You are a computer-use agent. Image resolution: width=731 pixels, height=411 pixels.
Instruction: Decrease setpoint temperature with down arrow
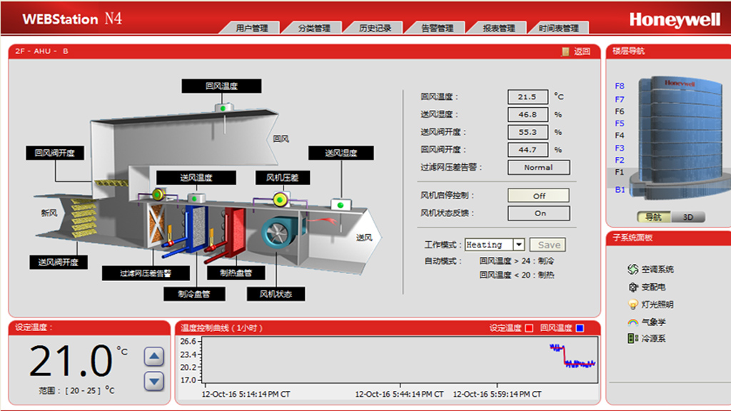(153, 381)
